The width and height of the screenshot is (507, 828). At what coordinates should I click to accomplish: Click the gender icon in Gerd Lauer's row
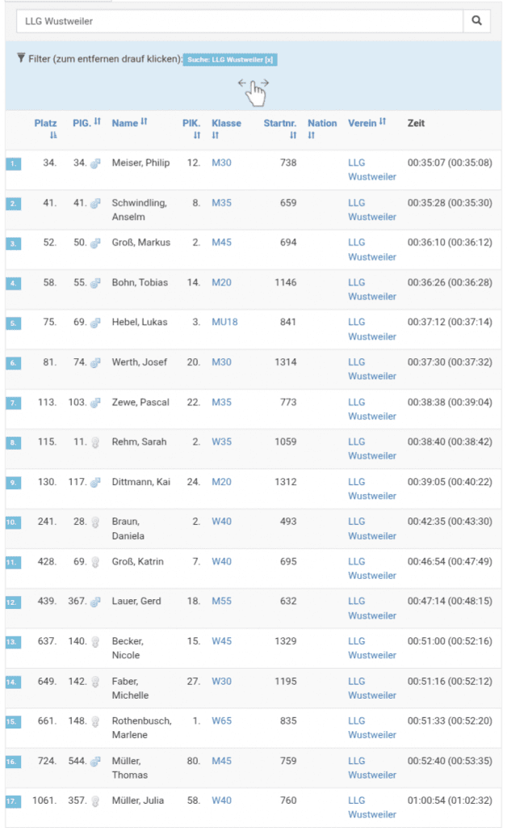pos(94,602)
